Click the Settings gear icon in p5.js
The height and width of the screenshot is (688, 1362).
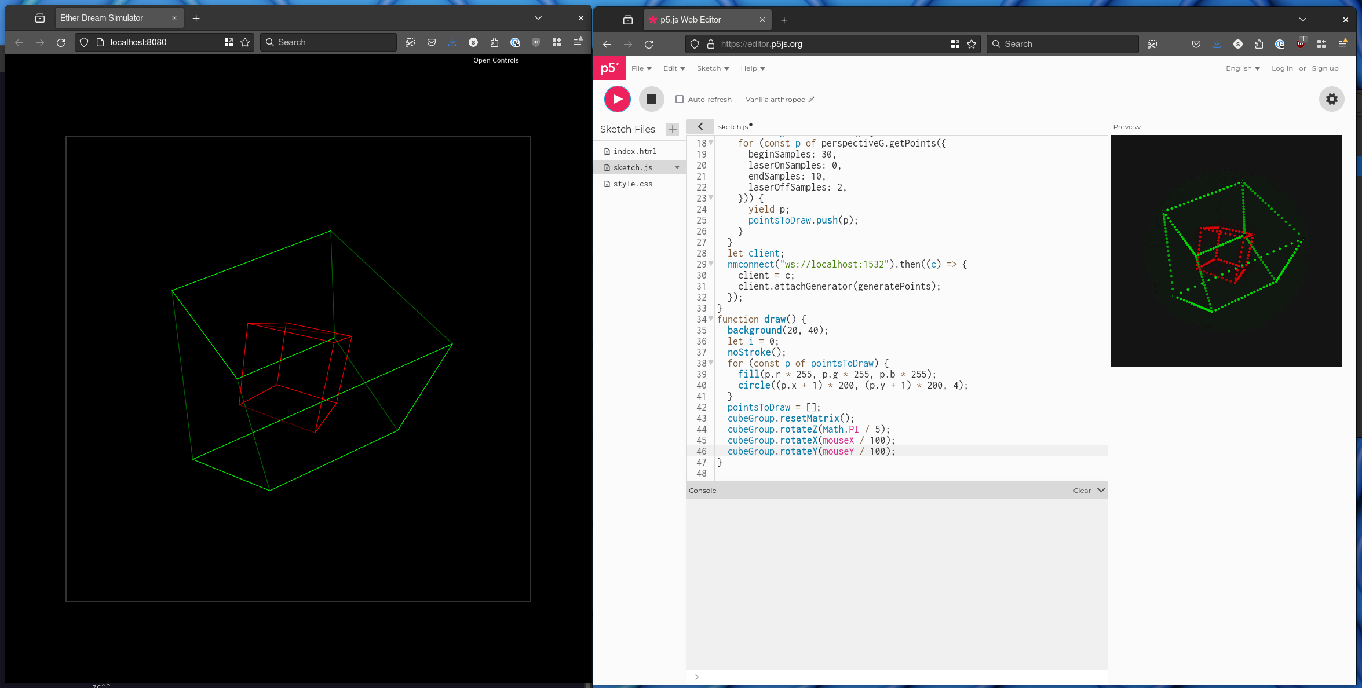(x=1332, y=99)
